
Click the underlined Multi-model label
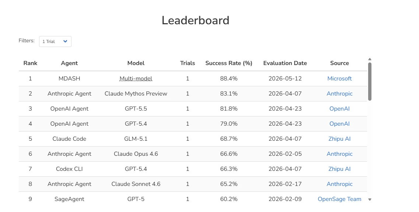pyautogui.click(x=136, y=79)
